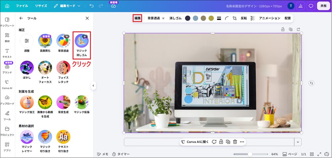Select the 背景透過 tool in panel
The image size is (332, 158).
(x=63, y=43)
